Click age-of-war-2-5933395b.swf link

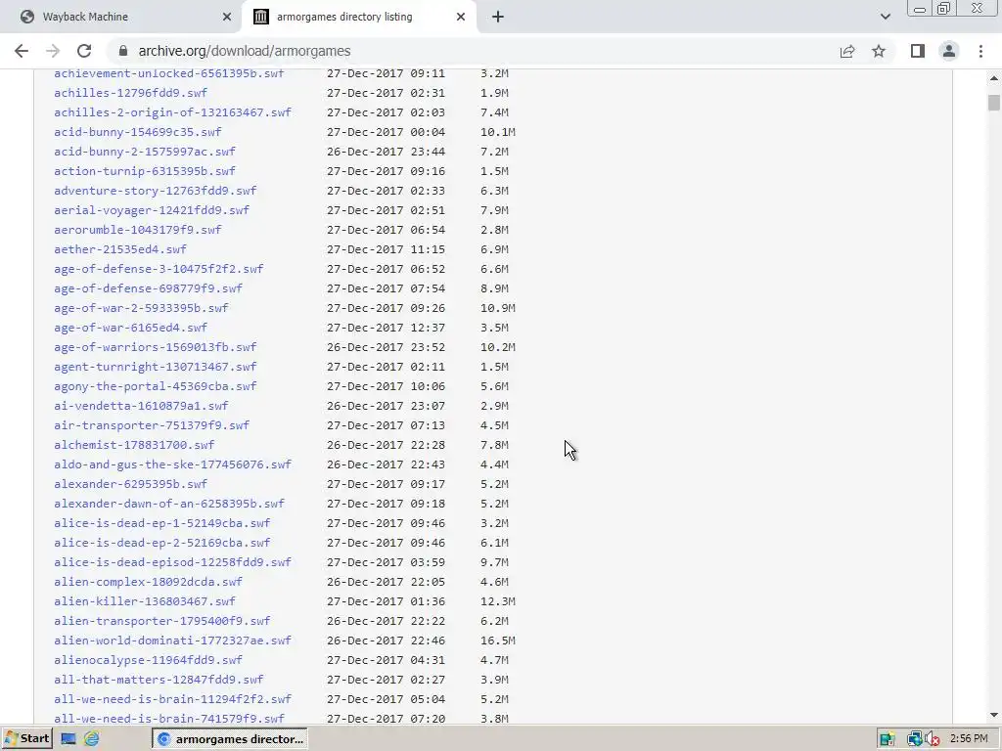tap(141, 308)
